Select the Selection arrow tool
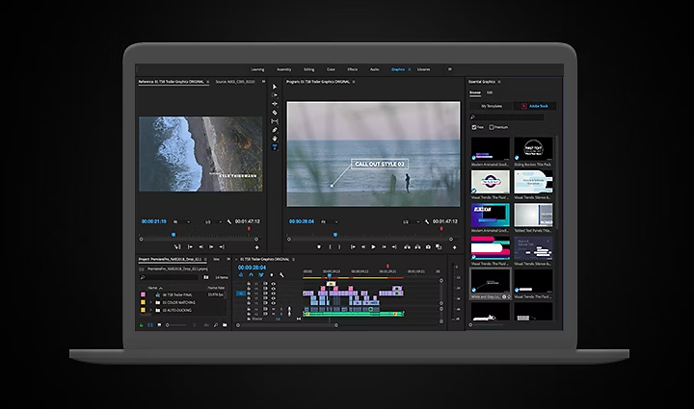Image resolution: width=694 pixels, height=409 pixels. point(275,87)
